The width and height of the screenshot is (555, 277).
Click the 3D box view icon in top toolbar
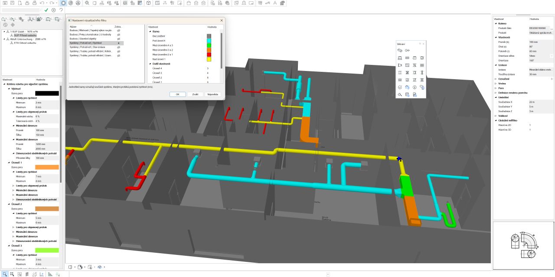pos(148,3)
